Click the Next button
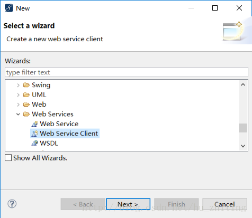Viewport: 252px width, 218px height. [x=128, y=204]
